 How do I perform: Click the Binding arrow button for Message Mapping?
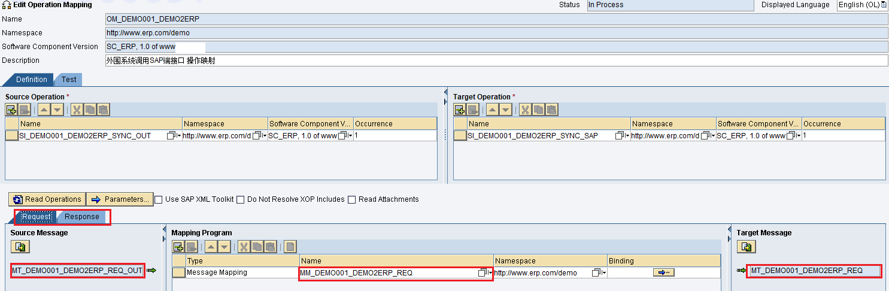tap(663, 272)
